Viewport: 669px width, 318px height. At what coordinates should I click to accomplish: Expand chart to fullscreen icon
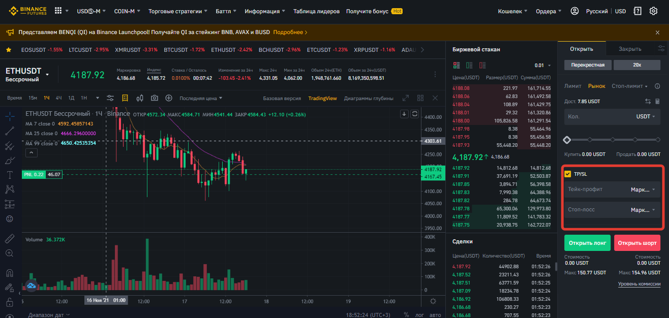pyautogui.click(x=406, y=98)
